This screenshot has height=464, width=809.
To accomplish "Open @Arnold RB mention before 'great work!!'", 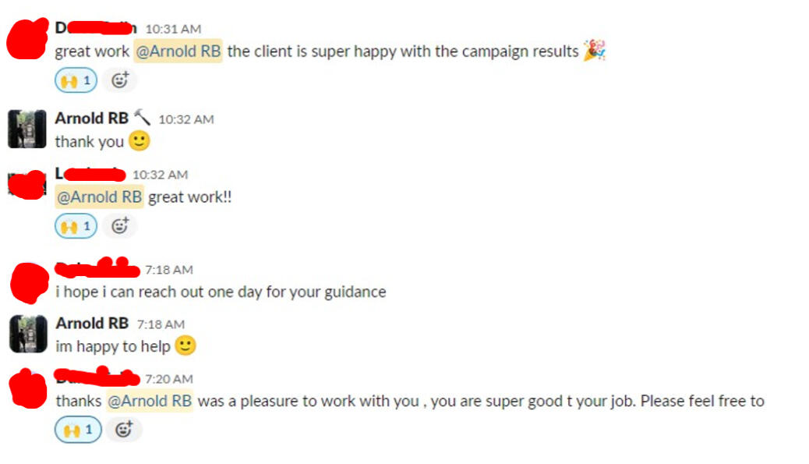I will [x=99, y=197].
